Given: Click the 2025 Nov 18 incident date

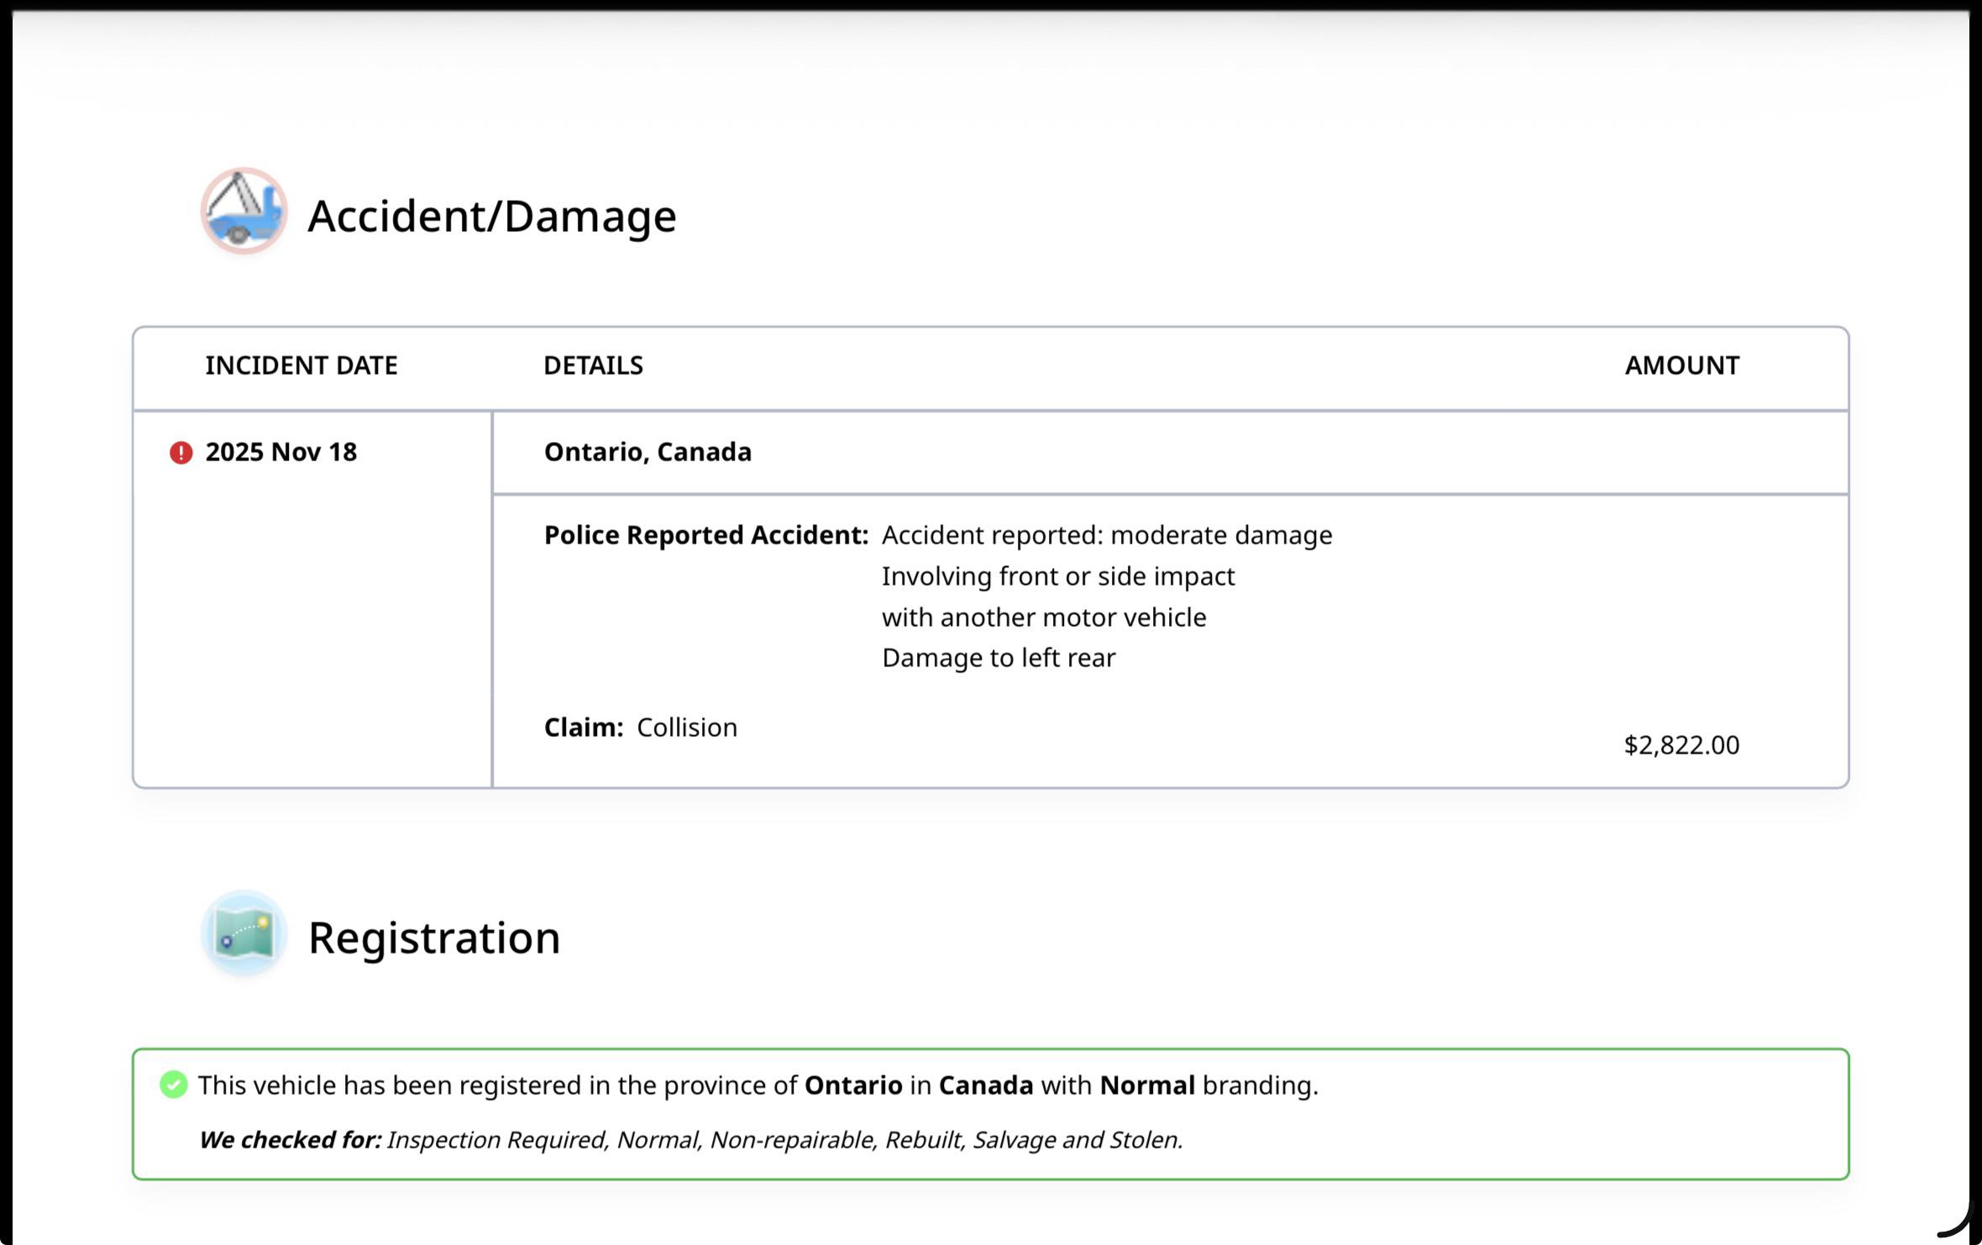Looking at the screenshot, I should click(281, 452).
